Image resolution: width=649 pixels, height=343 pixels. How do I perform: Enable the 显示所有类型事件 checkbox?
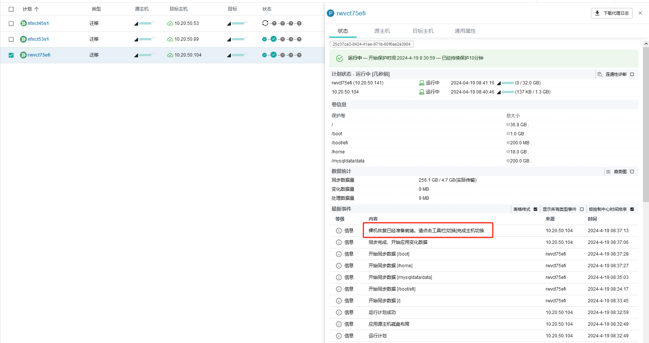[582, 209]
